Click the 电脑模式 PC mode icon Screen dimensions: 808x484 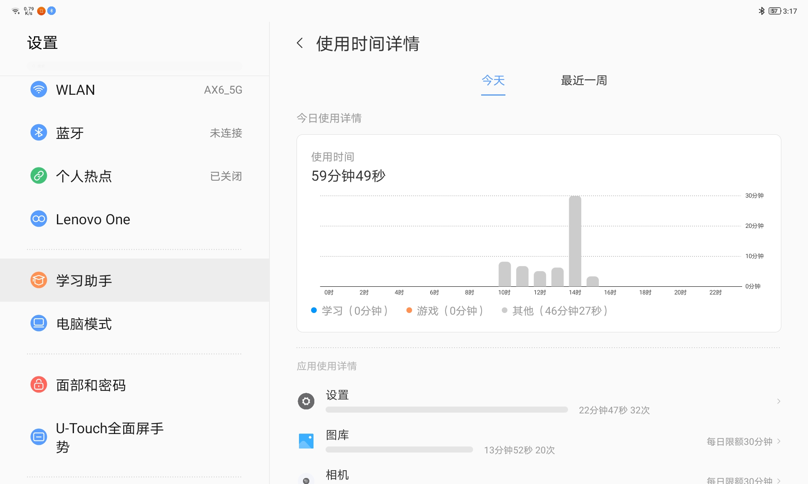[38, 323]
